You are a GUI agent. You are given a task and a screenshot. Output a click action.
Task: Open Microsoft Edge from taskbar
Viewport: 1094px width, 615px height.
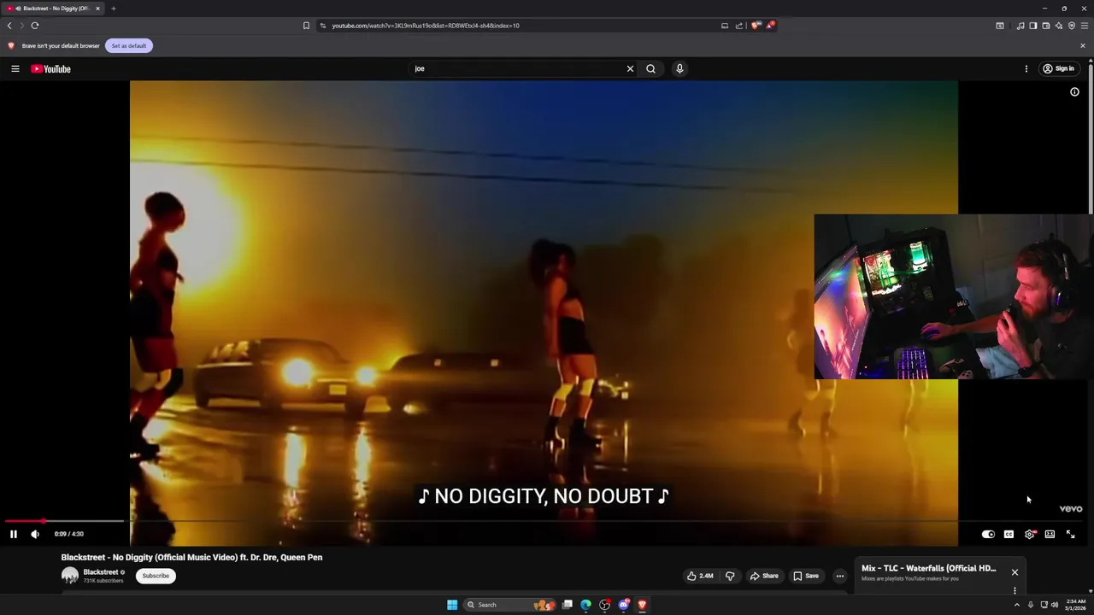tap(585, 605)
